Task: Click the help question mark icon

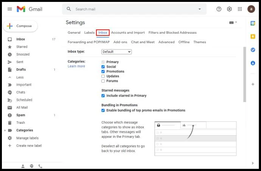Action: click(x=219, y=9)
